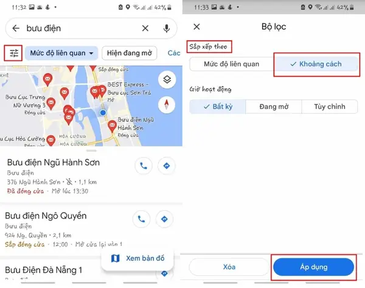Image resolution: width=365 pixels, height=288 pixels.
Task: Select Đang mở opening hours option
Action: click(274, 107)
